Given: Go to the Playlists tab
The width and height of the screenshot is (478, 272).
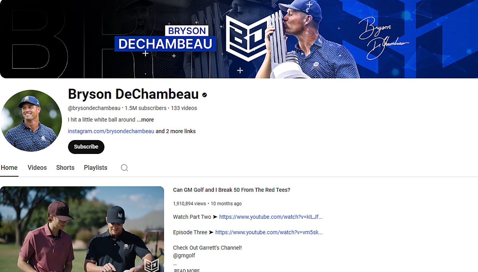Looking at the screenshot, I should tap(96, 168).
